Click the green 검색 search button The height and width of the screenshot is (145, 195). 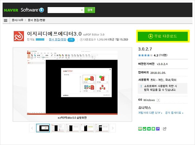(90, 10)
